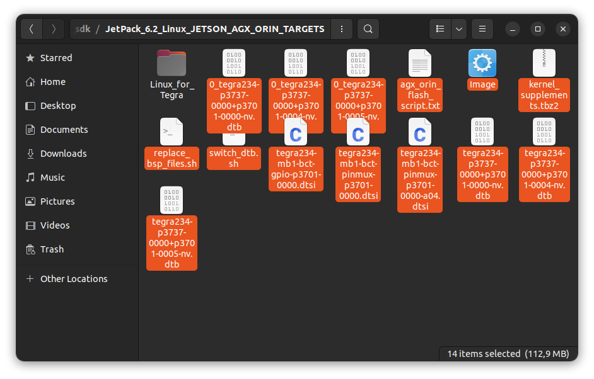Screen dimensions: 594x379
Task: Select the kernel_supplements.tbz2 archive icon
Action: pyautogui.click(x=544, y=63)
